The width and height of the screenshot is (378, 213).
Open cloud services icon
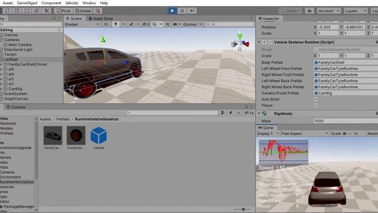[309, 11]
